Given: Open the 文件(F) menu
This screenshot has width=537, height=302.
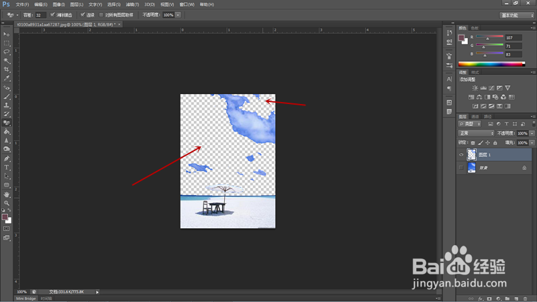Looking at the screenshot, I should point(22,5).
